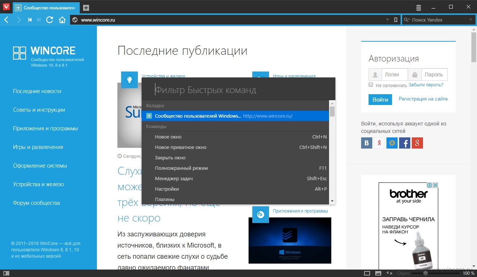Click the disc category icon

coord(261,214)
